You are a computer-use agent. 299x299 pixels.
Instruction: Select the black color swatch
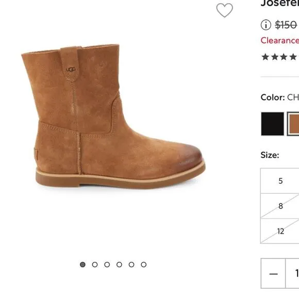point(272,124)
